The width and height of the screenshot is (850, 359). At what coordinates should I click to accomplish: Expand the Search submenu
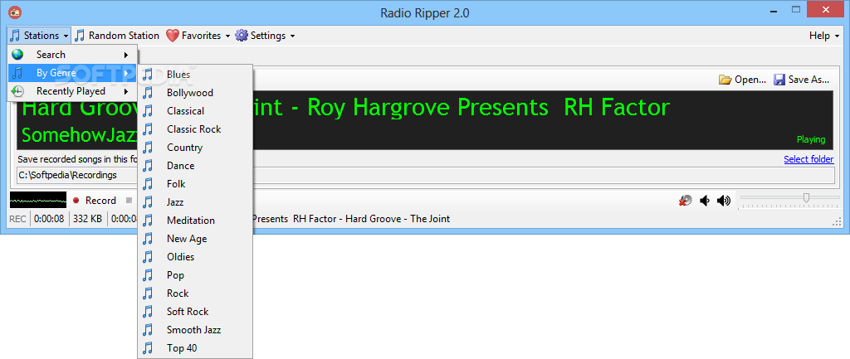72,55
